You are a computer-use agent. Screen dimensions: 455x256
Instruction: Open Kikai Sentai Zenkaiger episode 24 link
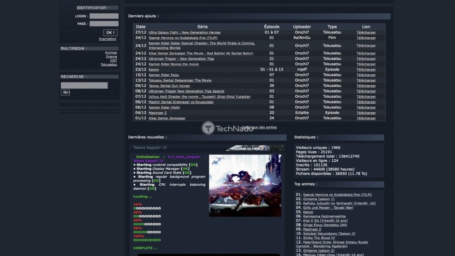pos(167,118)
